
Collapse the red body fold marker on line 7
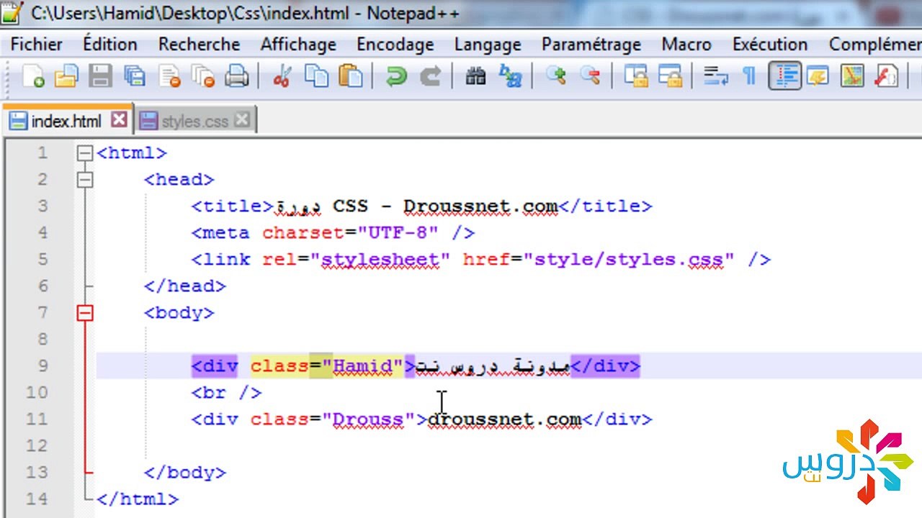tap(85, 312)
